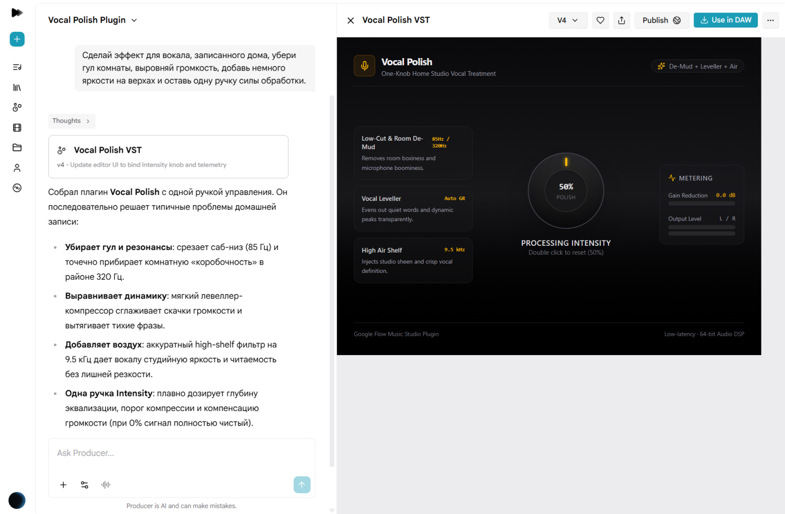Select the Low-Cut & Room De-Mud card

point(413,153)
